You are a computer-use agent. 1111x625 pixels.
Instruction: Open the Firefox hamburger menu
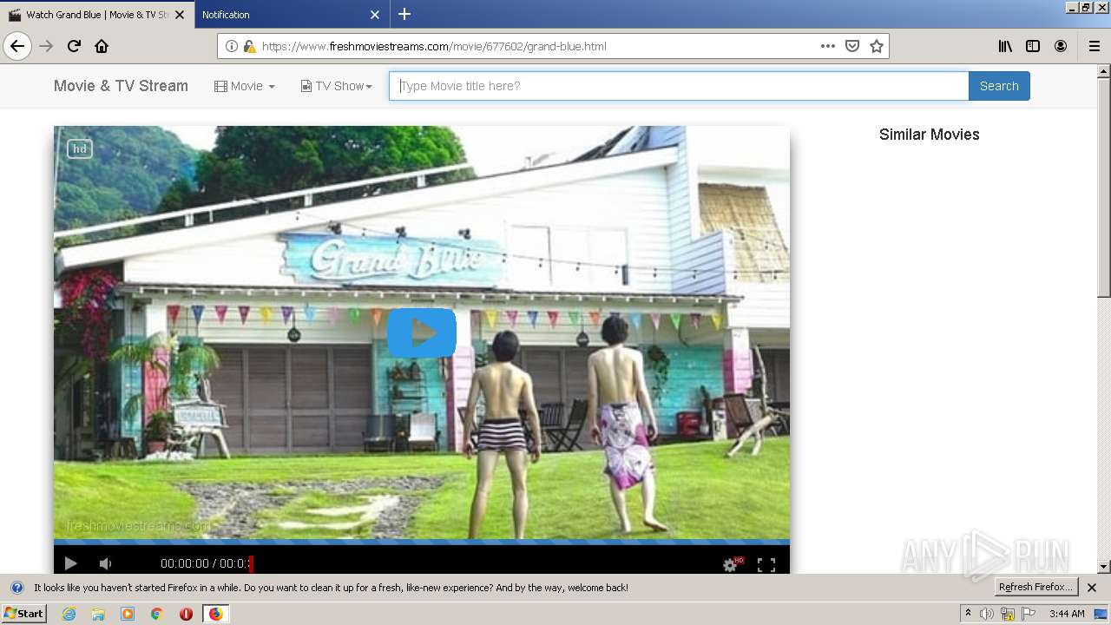[x=1094, y=46]
